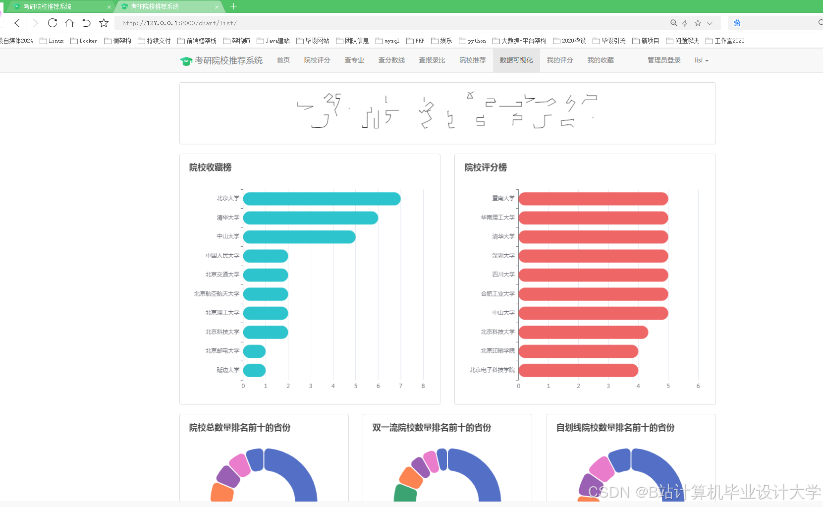Open the address bar dropdown chevron
The height and width of the screenshot is (507, 823).
pyautogui.click(x=710, y=23)
